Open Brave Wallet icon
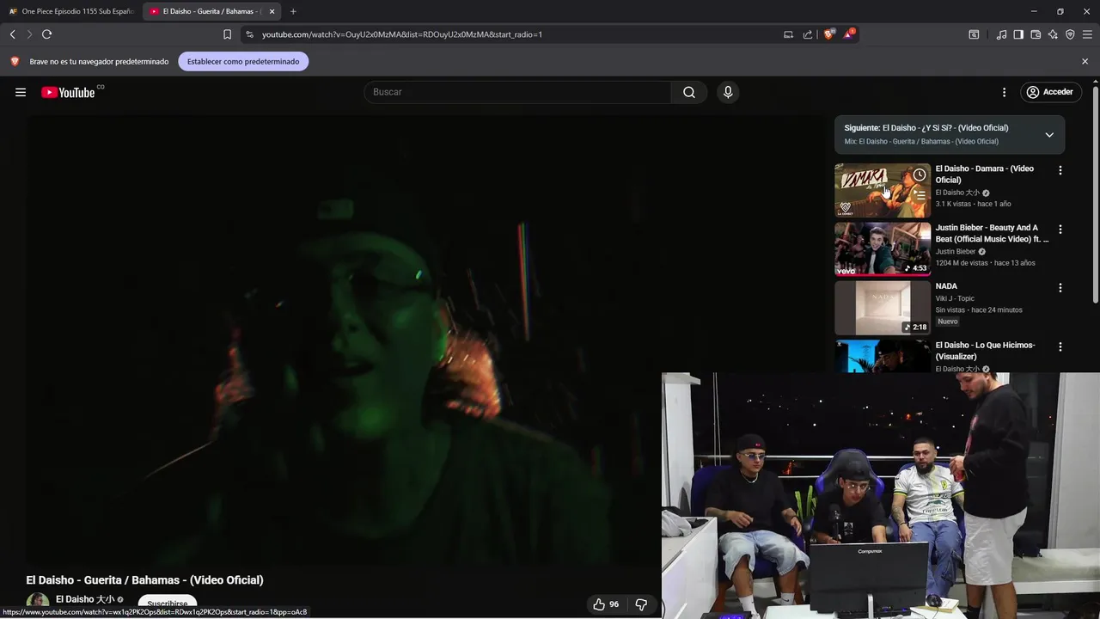Screen dimensions: 1100x619 pyautogui.click(x=1036, y=34)
